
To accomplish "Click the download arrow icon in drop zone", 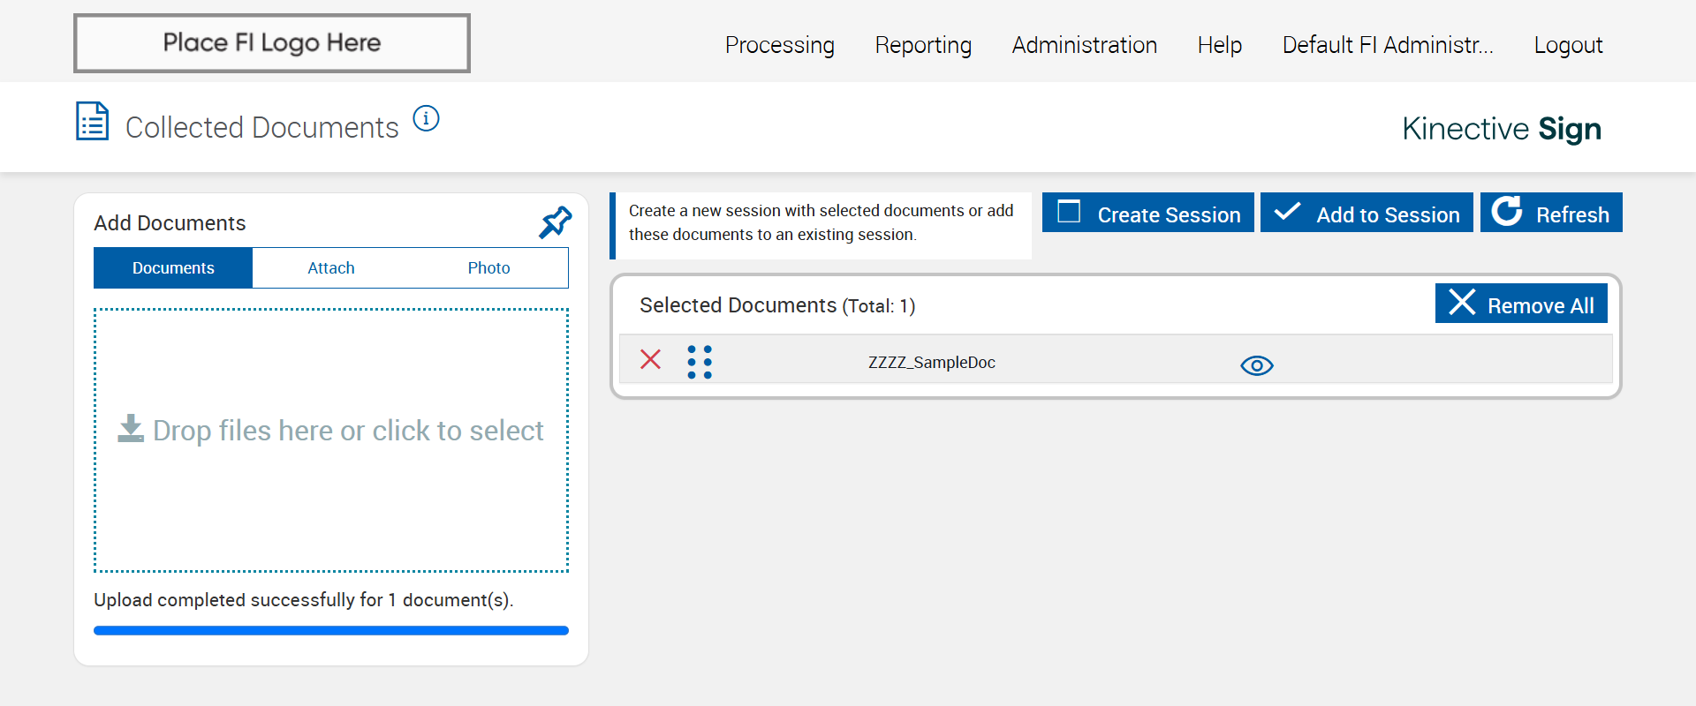I will [131, 429].
